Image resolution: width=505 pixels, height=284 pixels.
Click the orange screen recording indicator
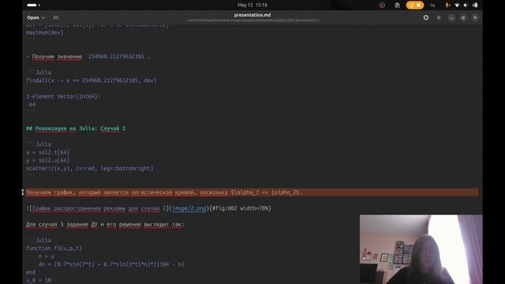[414, 6]
